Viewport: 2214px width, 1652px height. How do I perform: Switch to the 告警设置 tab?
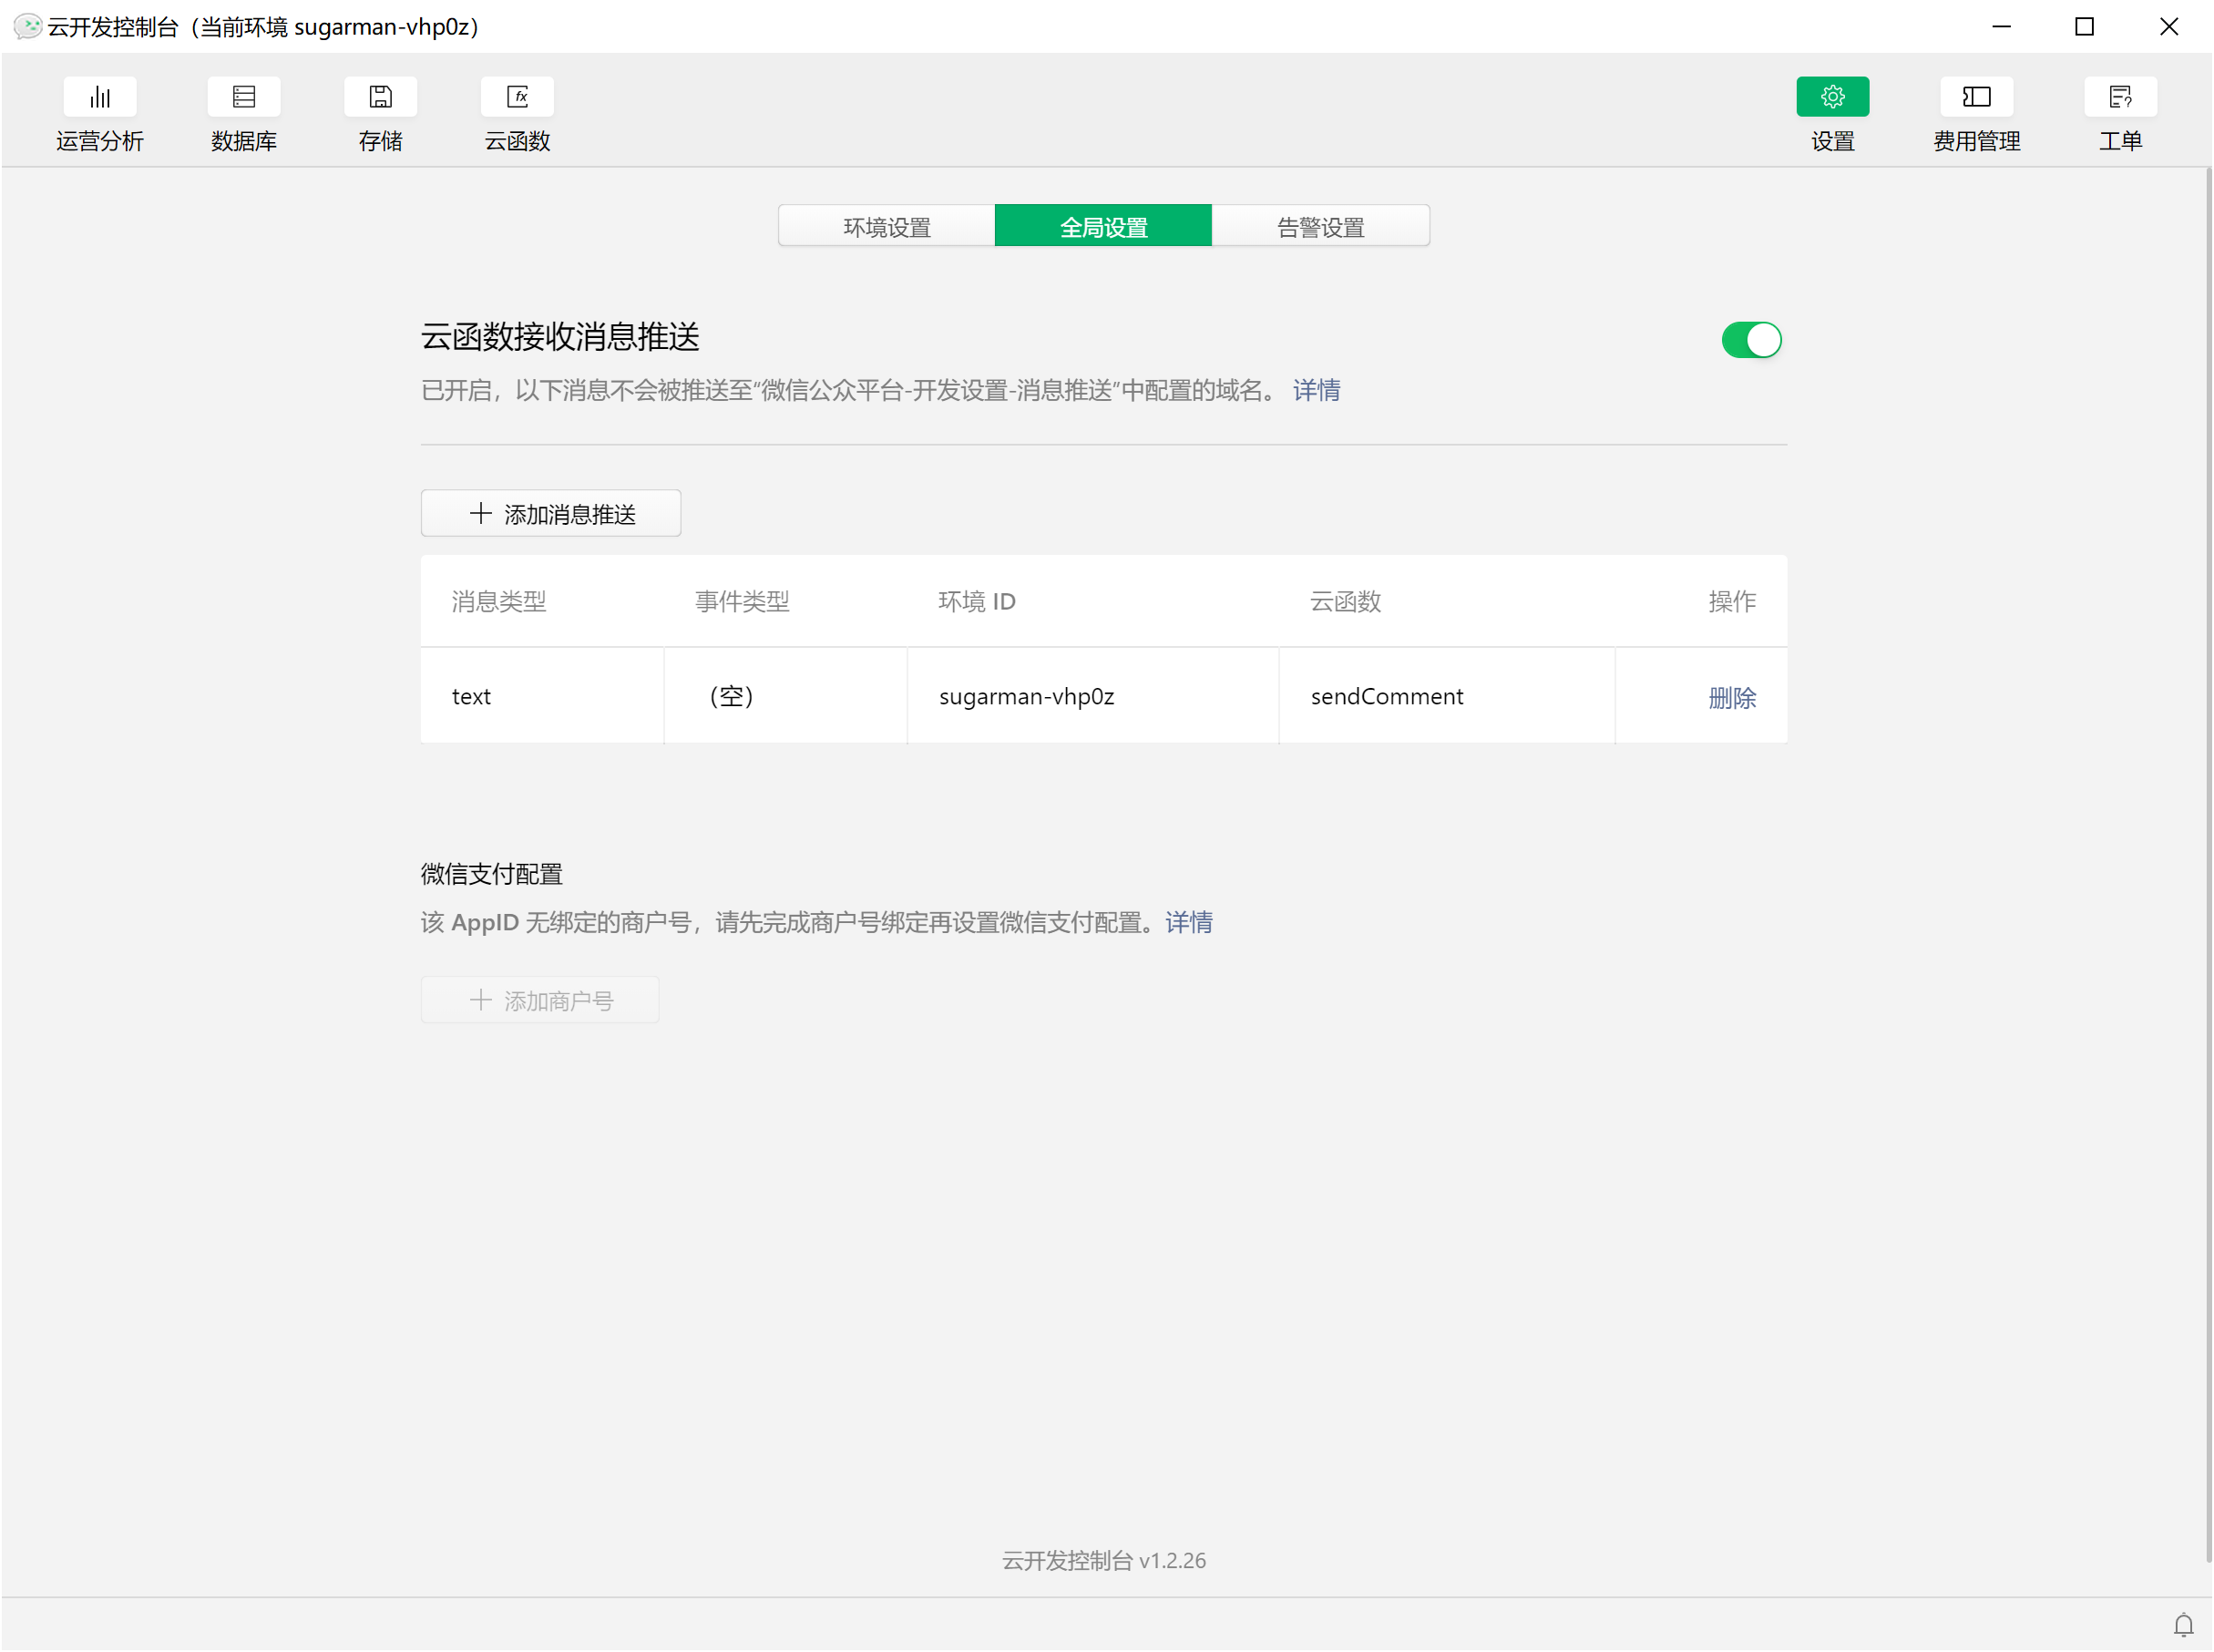(x=1320, y=227)
